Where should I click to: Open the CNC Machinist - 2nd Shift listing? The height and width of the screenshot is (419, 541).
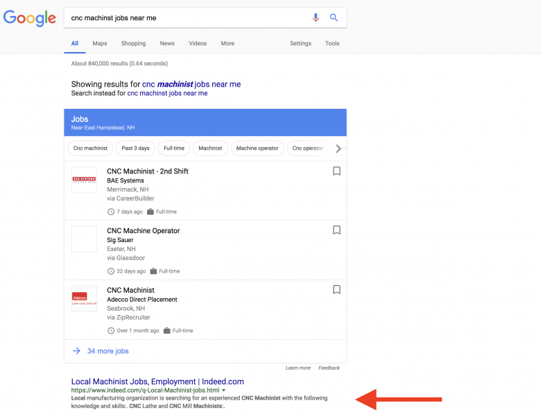pyautogui.click(x=148, y=171)
